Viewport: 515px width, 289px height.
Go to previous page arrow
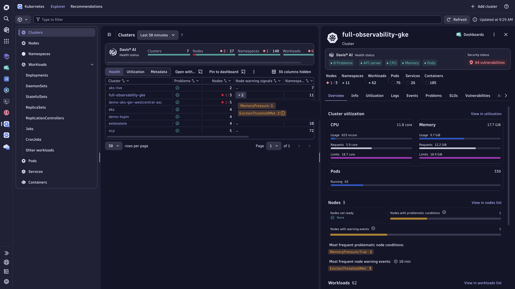(x=299, y=146)
